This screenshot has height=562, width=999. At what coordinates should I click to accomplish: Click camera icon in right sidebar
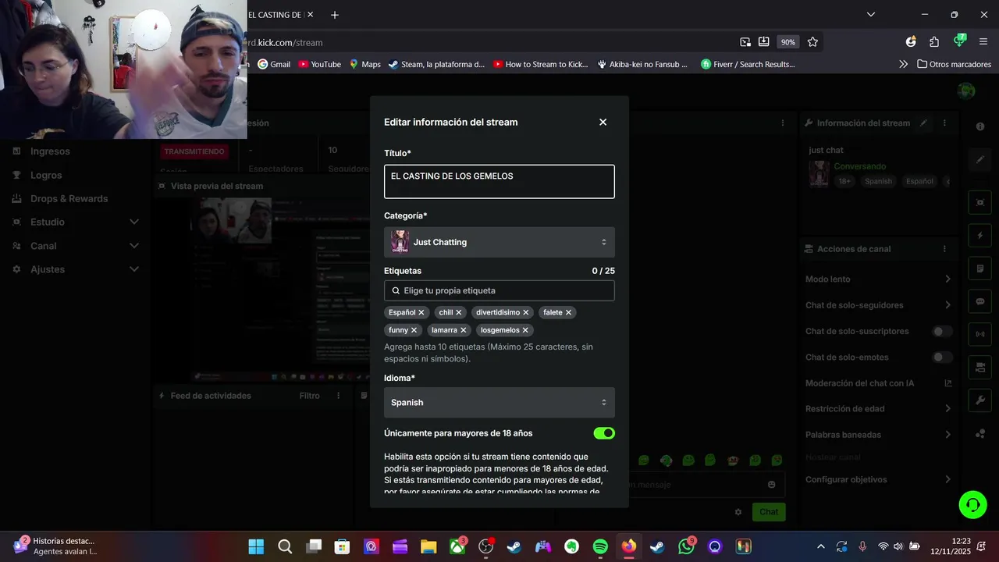click(x=980, y=367)
